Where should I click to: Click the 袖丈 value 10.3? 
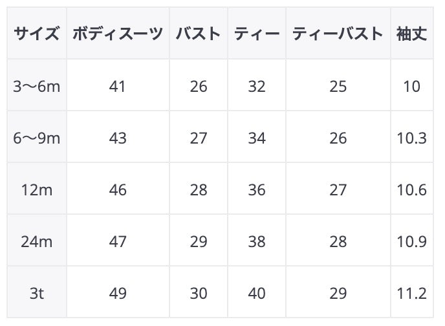[411, 138]
